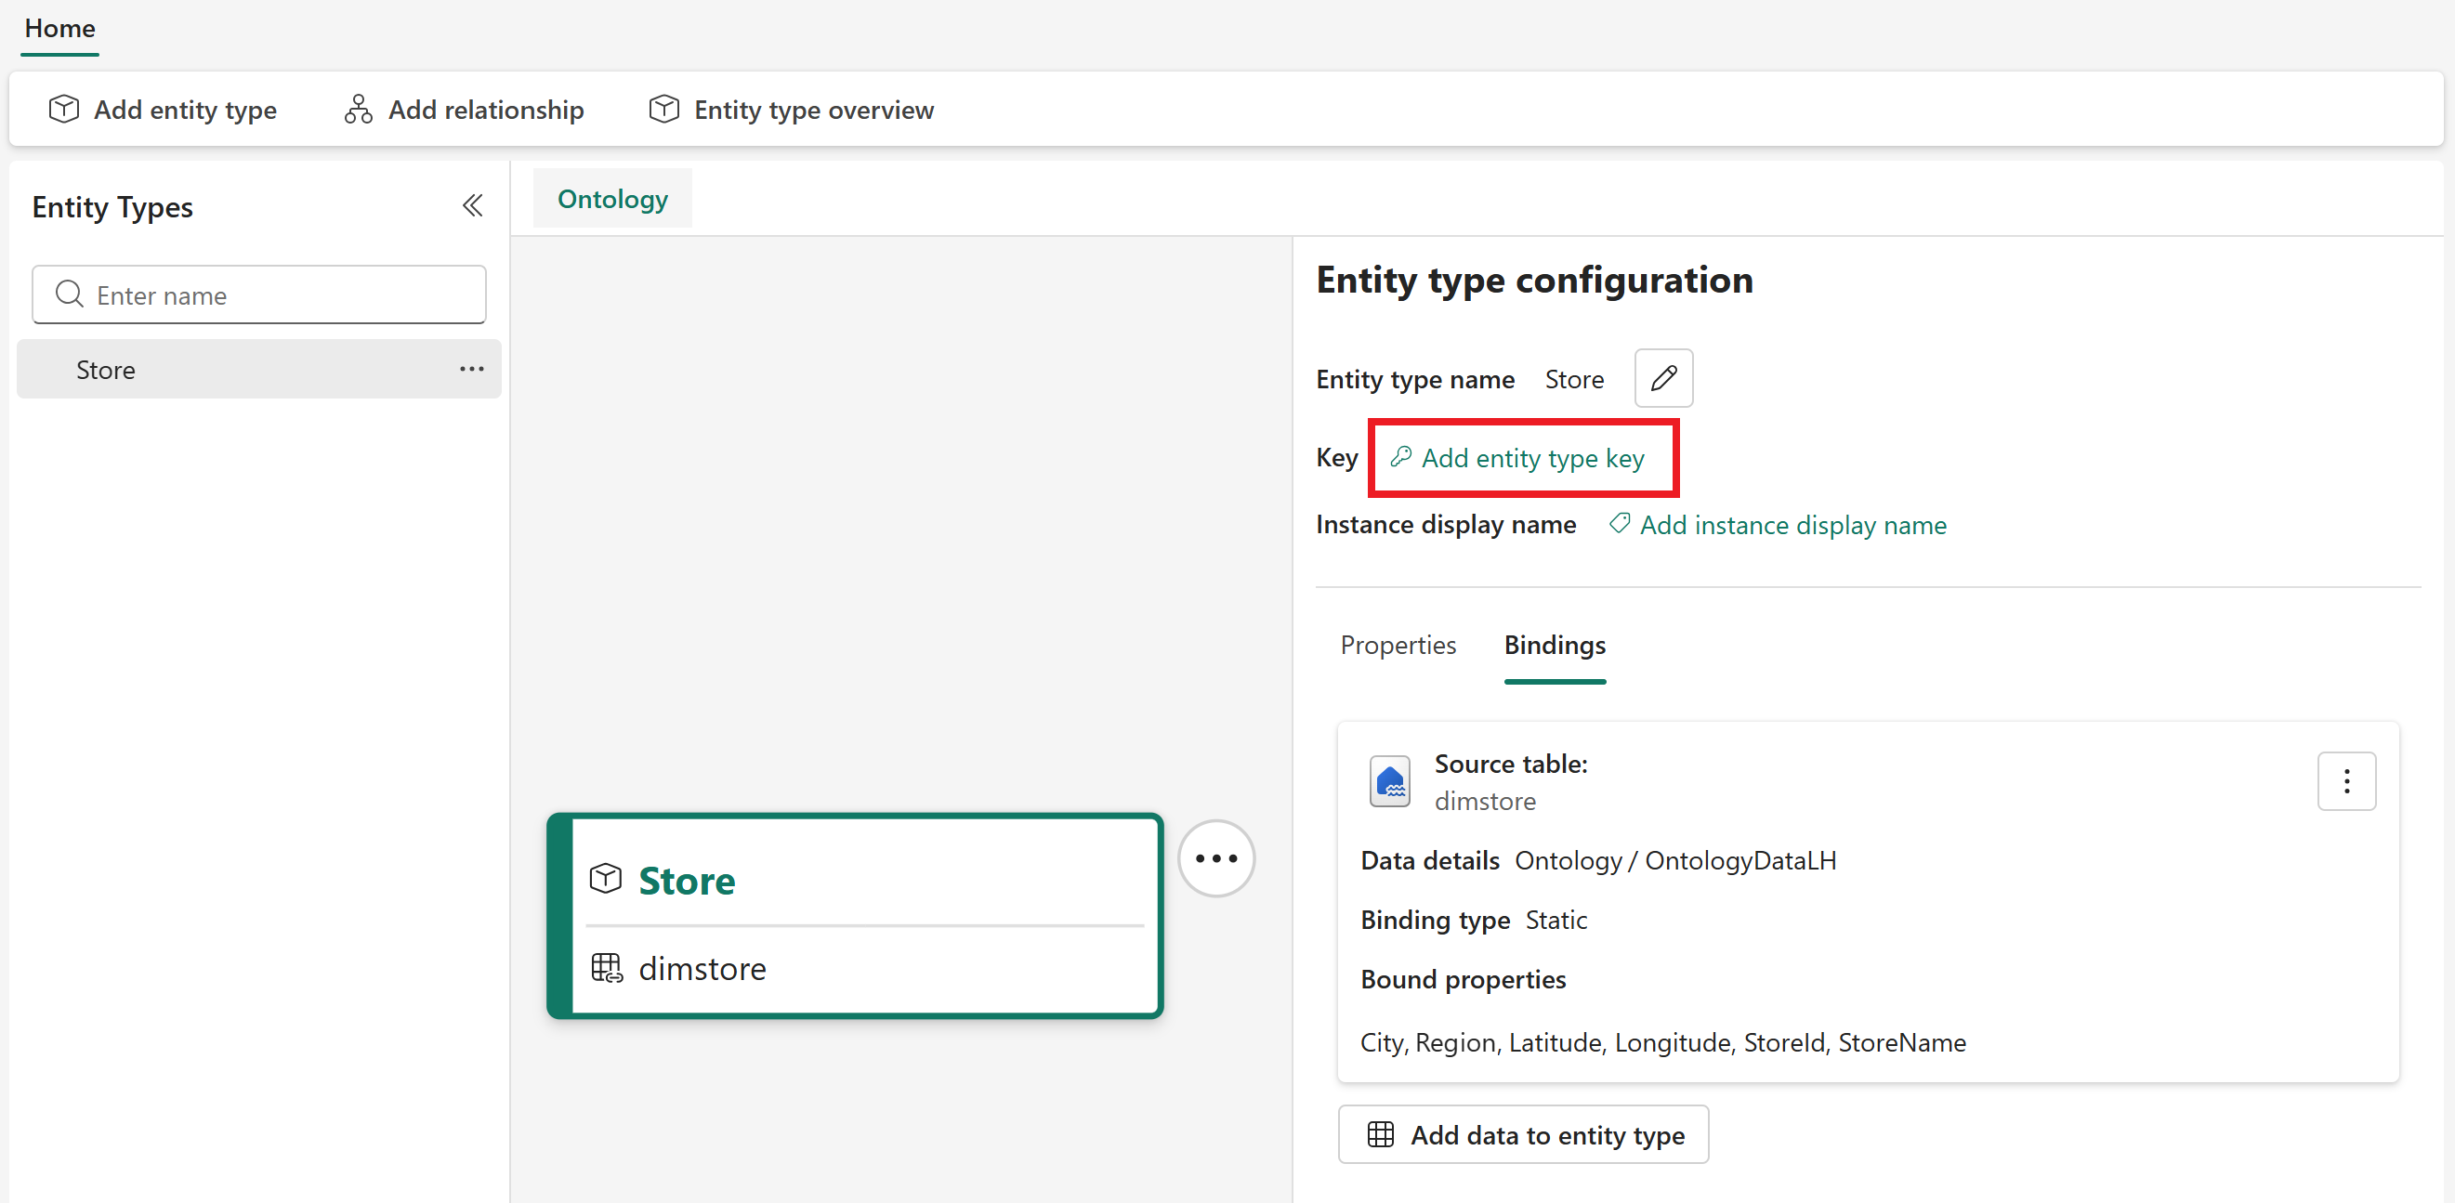Open the kebab menu on the source table binding
The image size is (2455, 1203).
(x=2347, y=781)
